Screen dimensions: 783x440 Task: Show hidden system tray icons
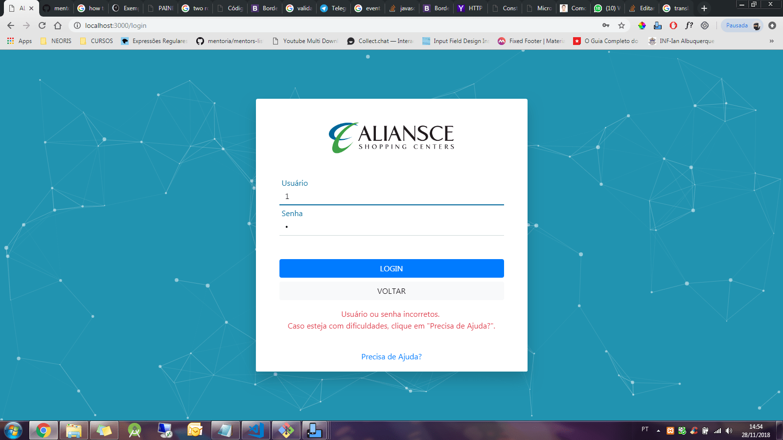tap(658, 431)
